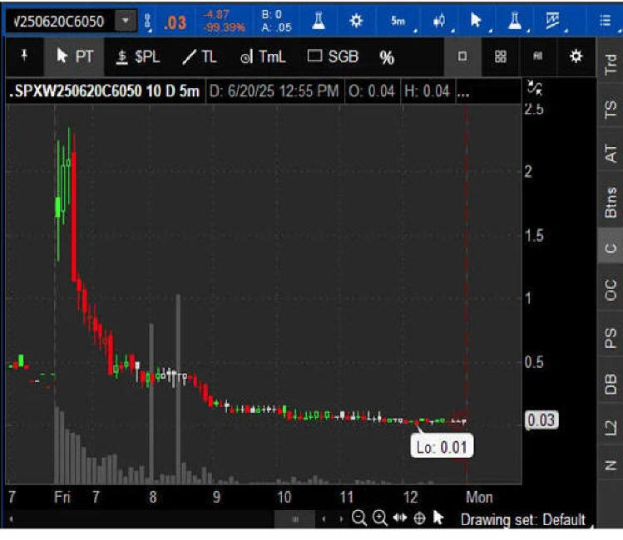Click the Lo: 0.01 price bubble
This screenshot has width=623, height=540.
(442, 447)
